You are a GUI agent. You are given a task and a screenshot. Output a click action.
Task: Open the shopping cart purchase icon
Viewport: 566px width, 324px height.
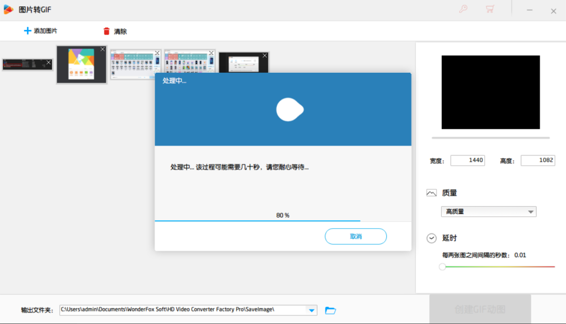click(490, 9)
